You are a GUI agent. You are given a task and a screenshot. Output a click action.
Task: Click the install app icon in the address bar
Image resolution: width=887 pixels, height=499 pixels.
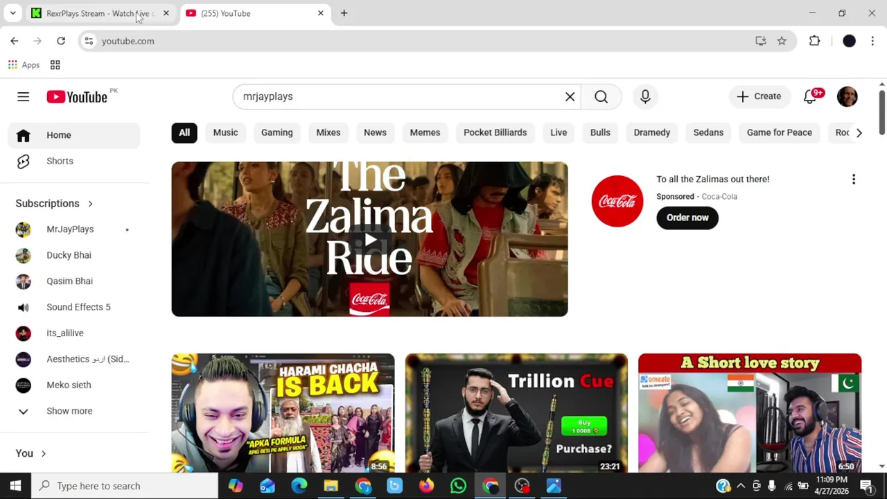pos(761,41)
